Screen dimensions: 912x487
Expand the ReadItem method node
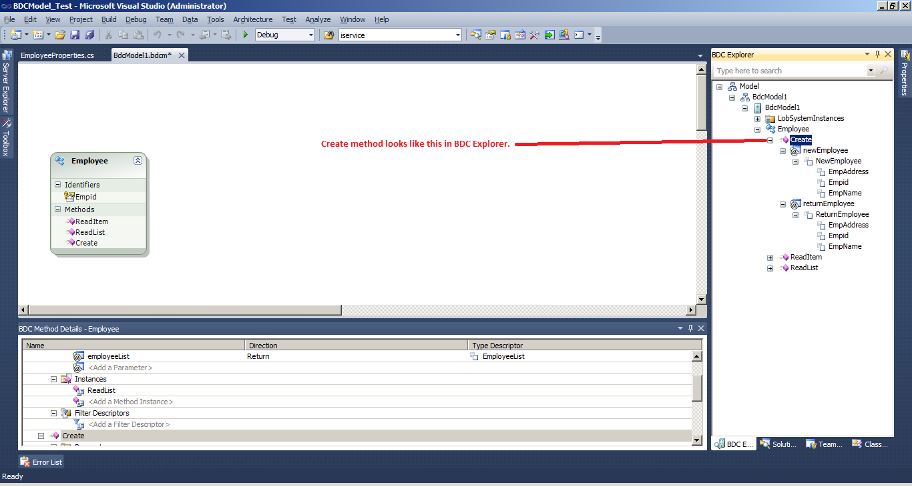pyautogui.click(x=770, y=258)
